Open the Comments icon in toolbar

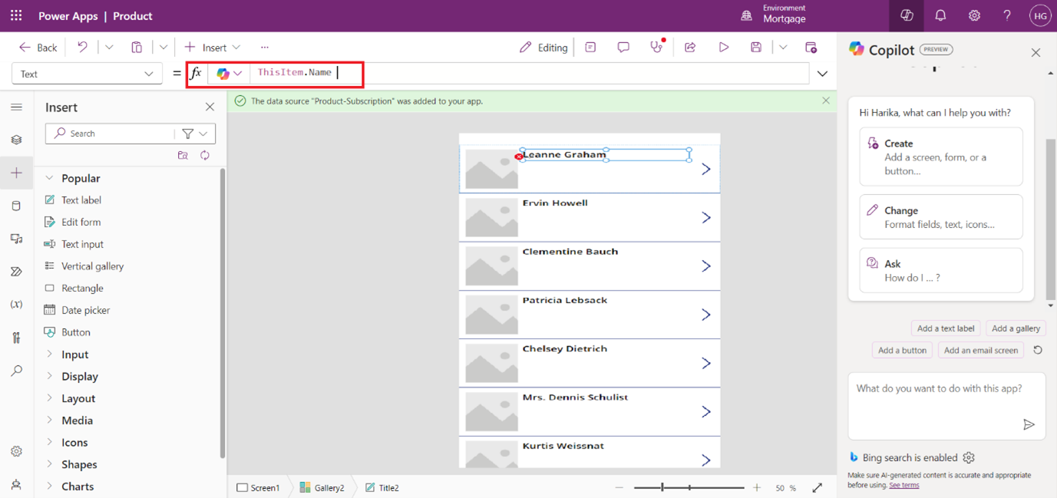(x=623, y=48)
